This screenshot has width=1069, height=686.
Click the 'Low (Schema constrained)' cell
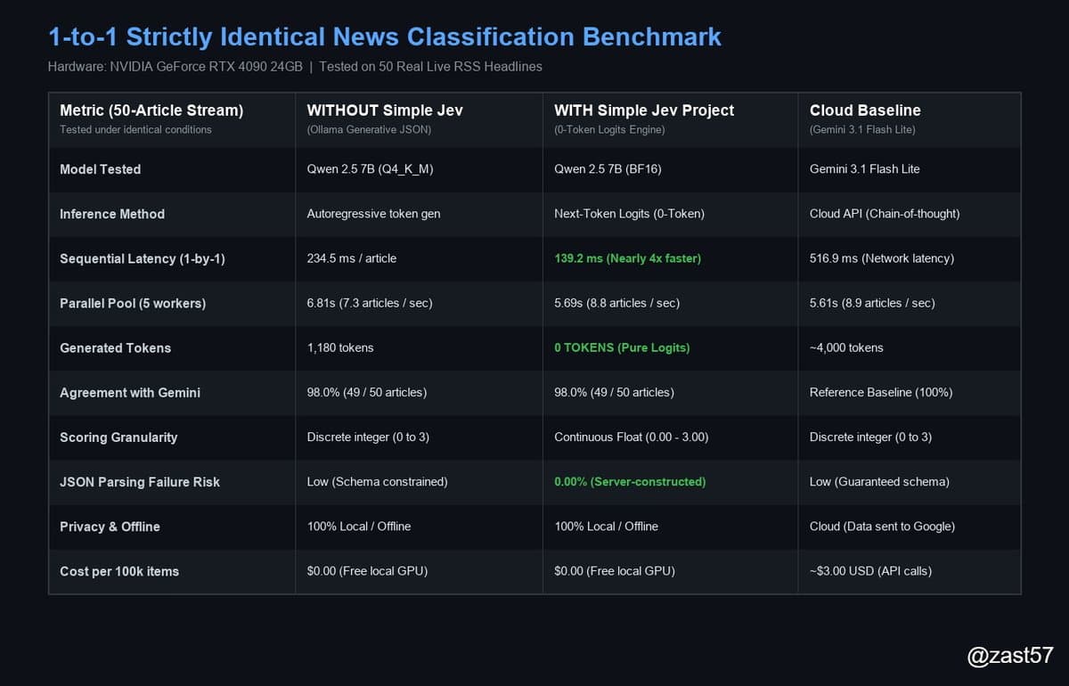[x=378, y=482]
